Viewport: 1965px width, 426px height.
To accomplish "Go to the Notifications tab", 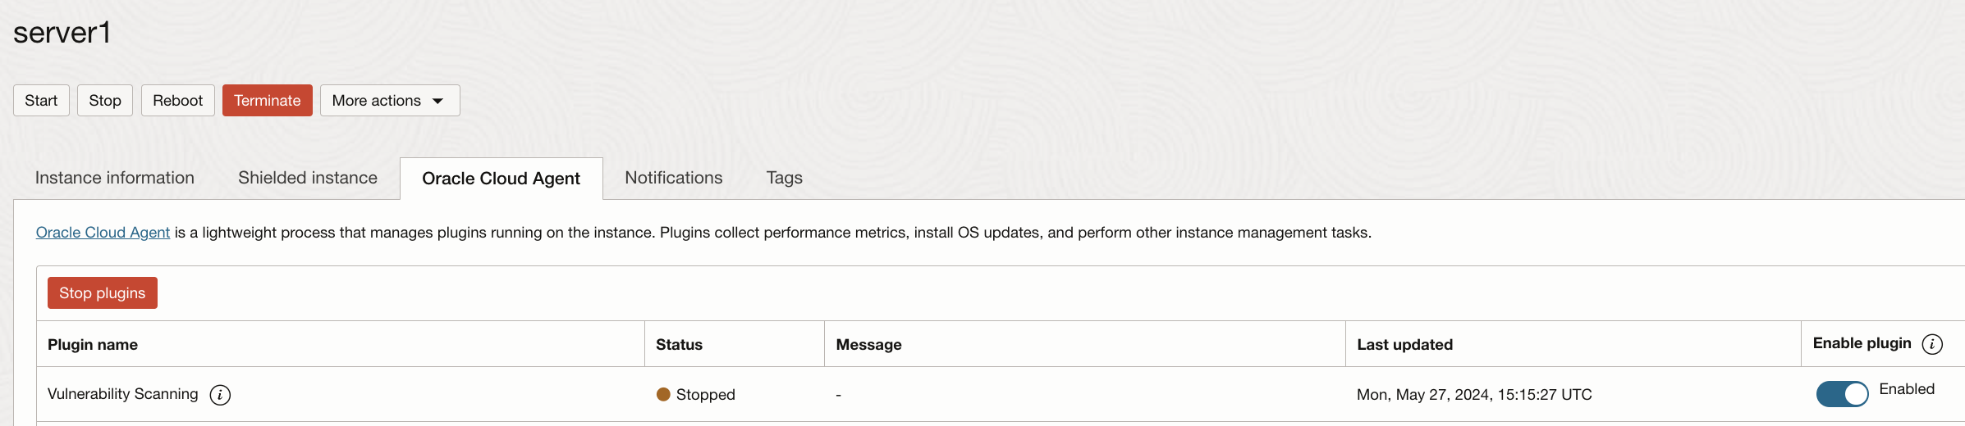I will click(x=674, y=178).
